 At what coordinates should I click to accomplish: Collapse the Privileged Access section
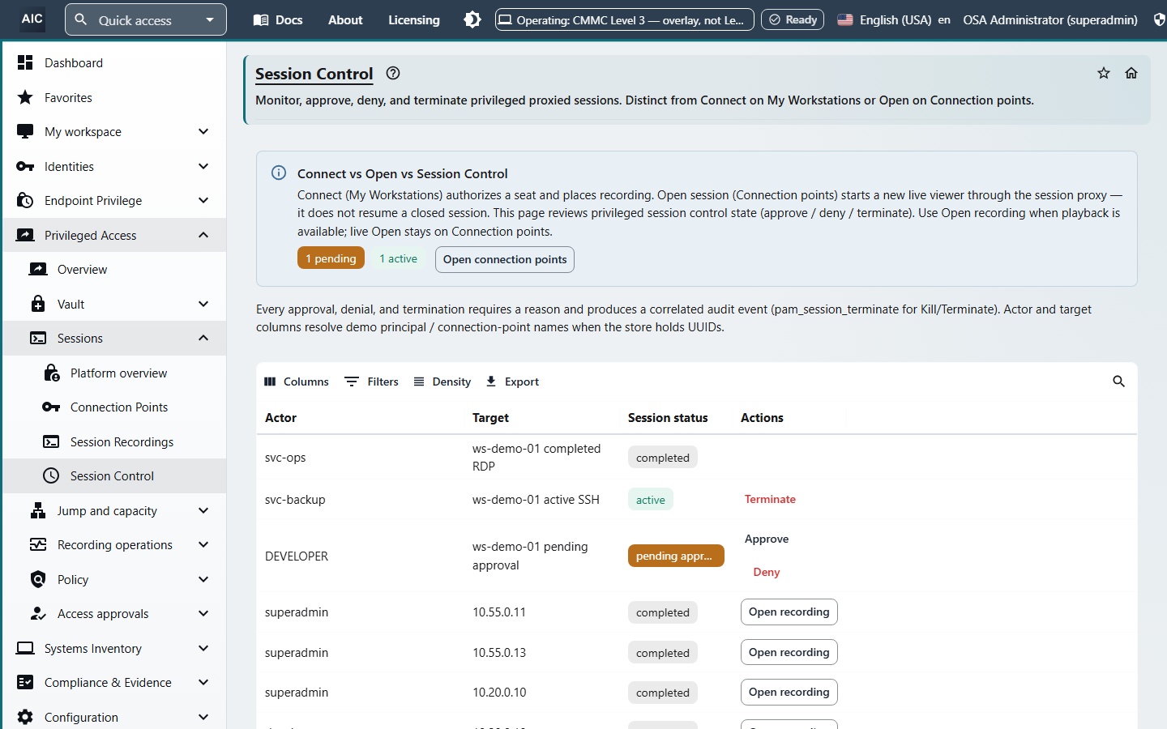pos(113,235)
